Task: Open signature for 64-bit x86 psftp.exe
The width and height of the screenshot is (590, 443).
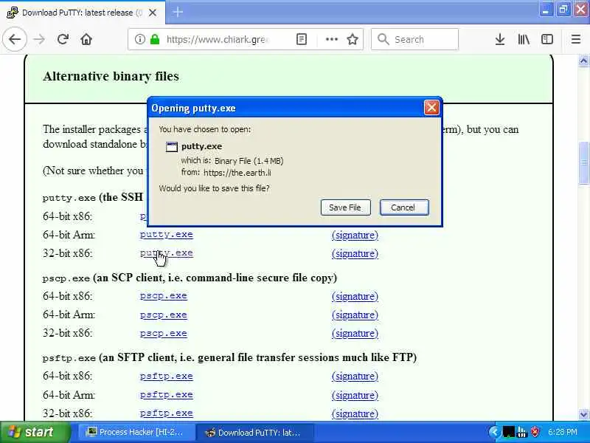Action: (355, 377)
